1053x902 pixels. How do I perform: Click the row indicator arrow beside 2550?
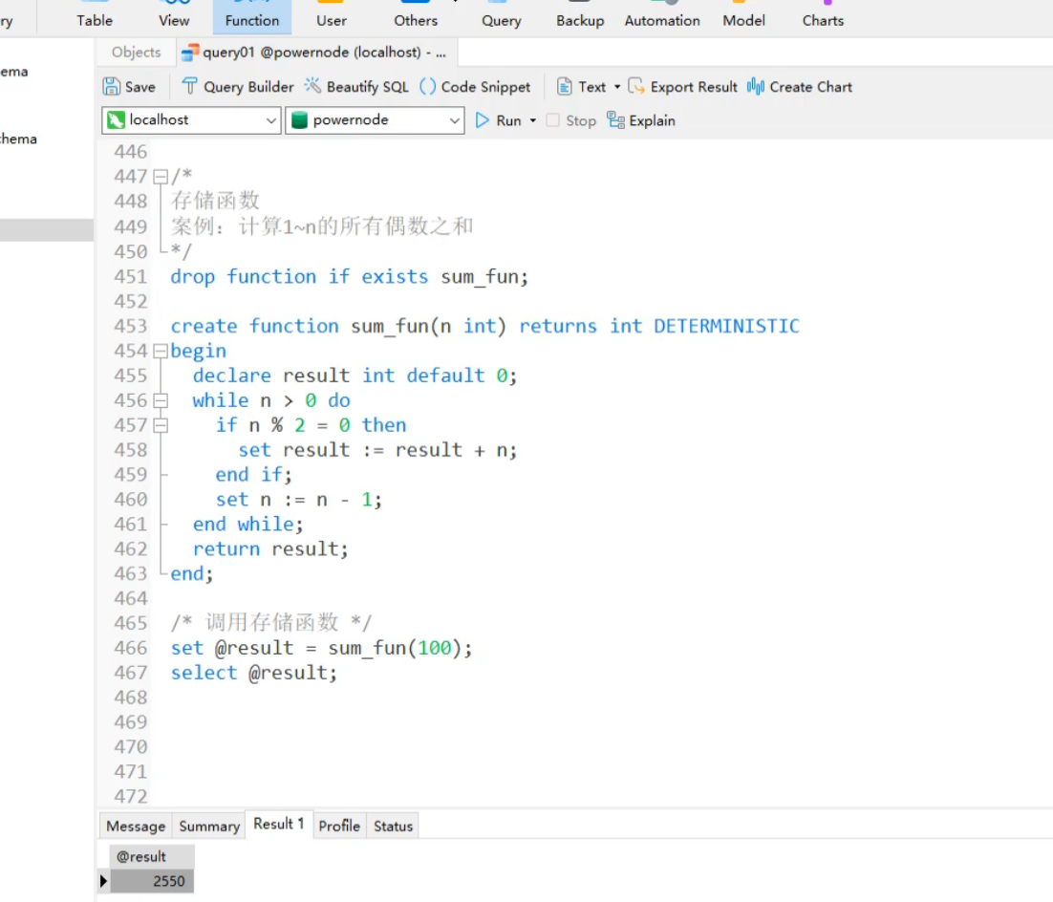tap(103, 881)
